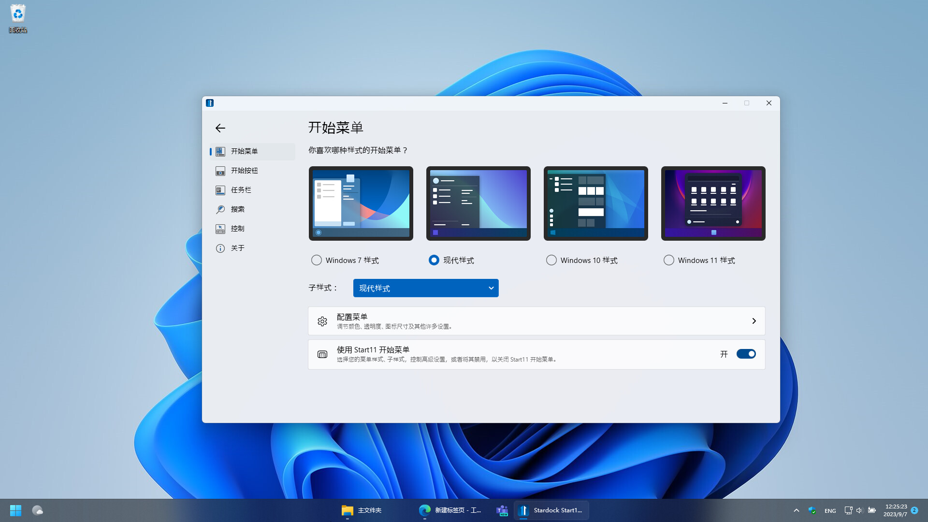Click the 控制 keyboard icon in sidebar
Viewport: 928px width, 522px height.
tap(220, 229)
